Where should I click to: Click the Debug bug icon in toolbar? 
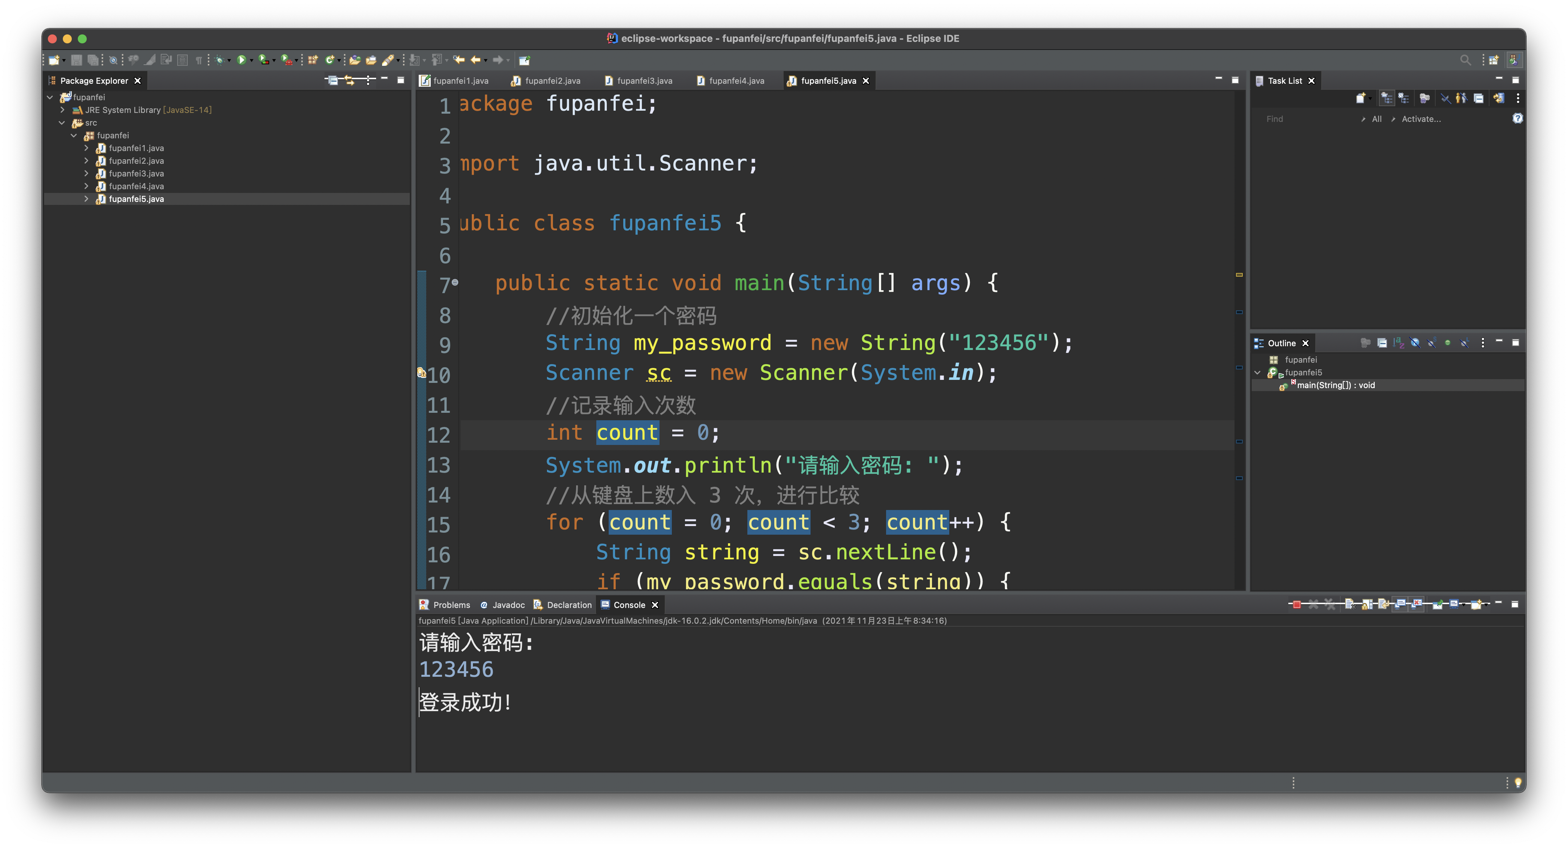coord(220,60)
